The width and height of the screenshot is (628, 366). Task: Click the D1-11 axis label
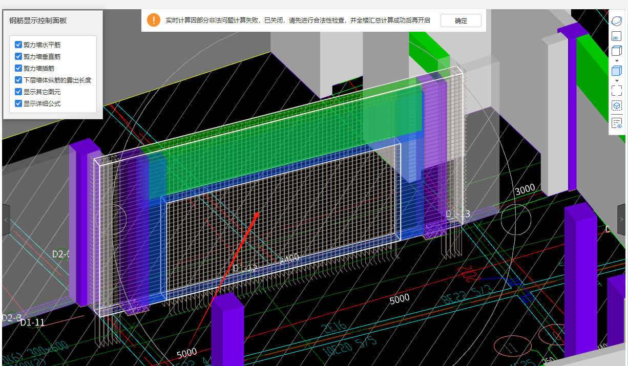click(x=33, y=322)
